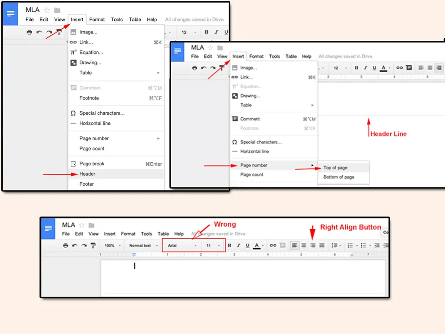Image resolution: width=445 pixels, height=334 pixels.
Task: Click the blue Docs home icon in bottom window
Action: (x=48, y=229)
